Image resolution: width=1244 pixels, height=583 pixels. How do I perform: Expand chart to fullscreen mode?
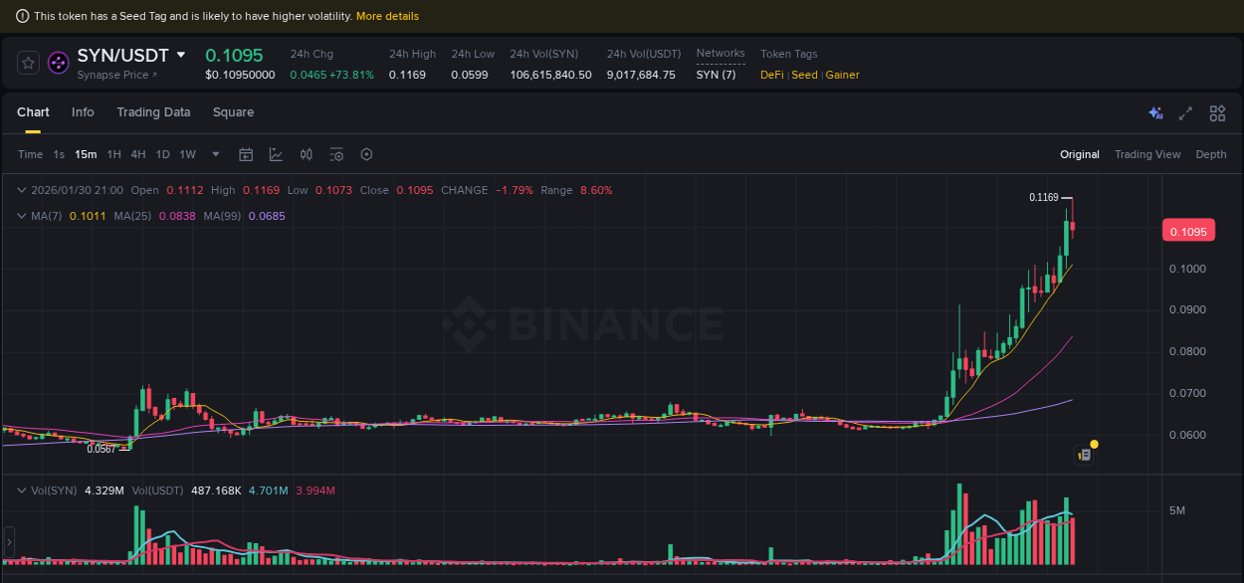(x=1185, y=113)
